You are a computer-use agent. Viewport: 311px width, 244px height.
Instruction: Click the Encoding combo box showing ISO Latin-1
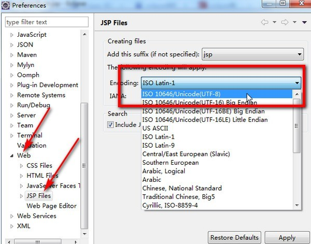pos(221,83)
